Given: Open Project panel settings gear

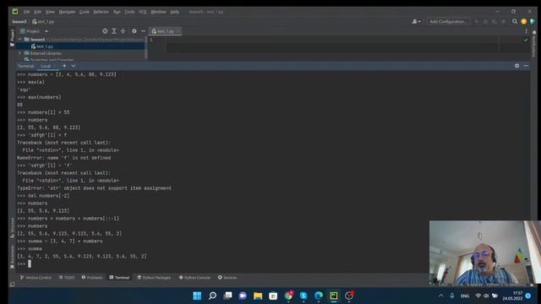Looking at the screenshot, I should [x=134, y=31].
